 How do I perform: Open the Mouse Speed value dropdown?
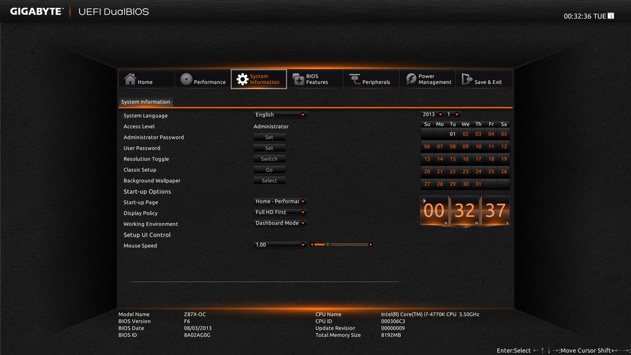point(280,245)
